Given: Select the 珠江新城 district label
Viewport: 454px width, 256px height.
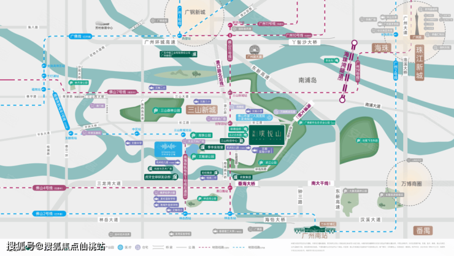Looking at the screenshot, I should (419, 63).
